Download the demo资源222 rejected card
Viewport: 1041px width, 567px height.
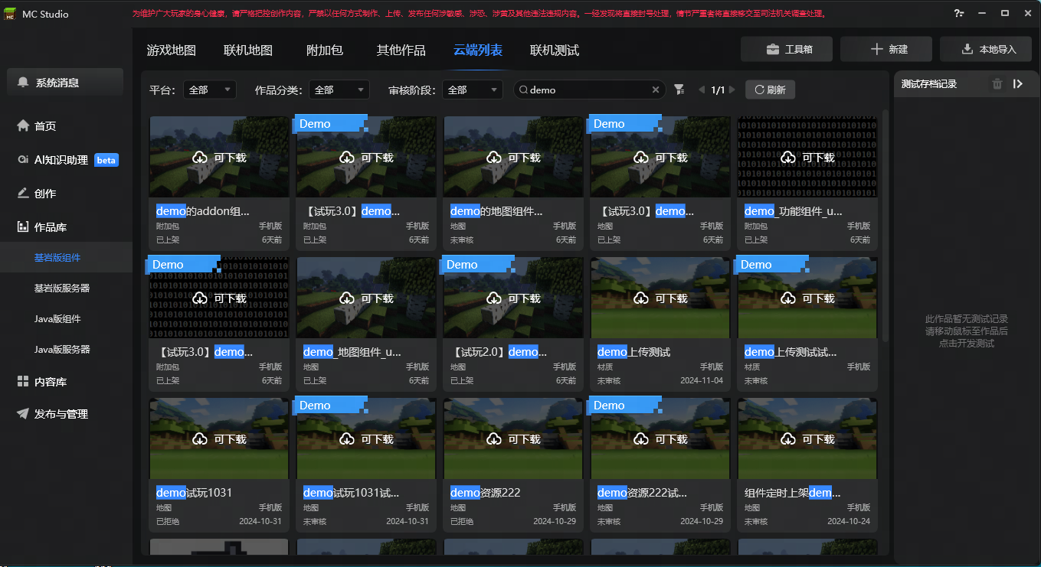[513, 439]
